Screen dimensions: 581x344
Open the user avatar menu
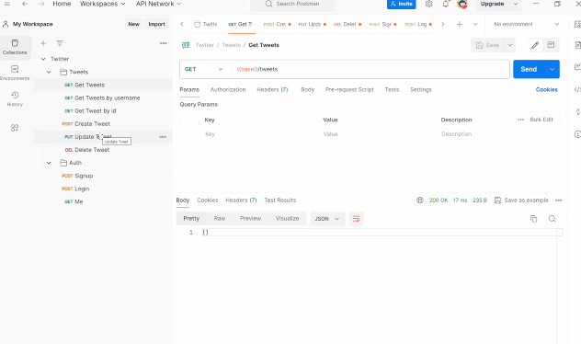[x=462, y=4]
